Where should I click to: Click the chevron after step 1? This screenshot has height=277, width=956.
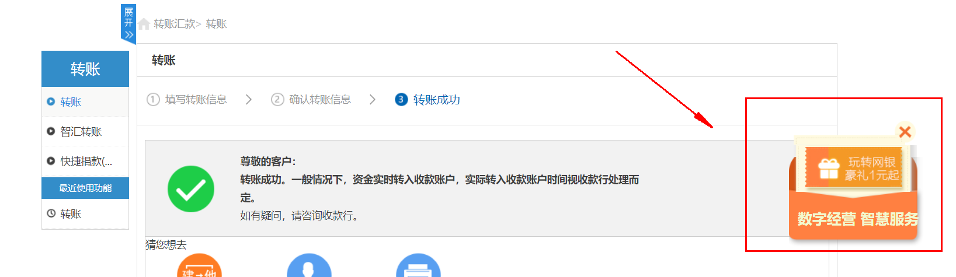click(249, 100)
